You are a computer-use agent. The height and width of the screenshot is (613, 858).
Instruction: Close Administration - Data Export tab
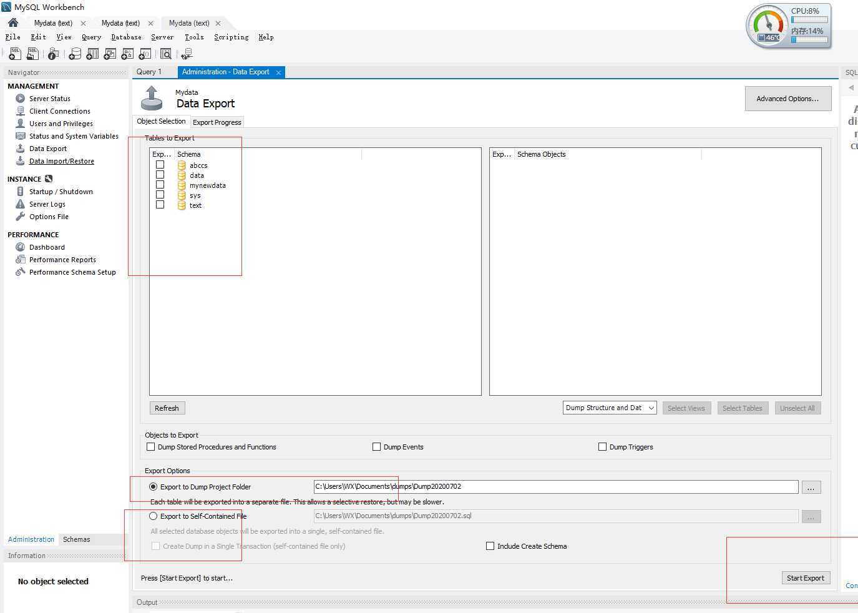tap(278, 72)
